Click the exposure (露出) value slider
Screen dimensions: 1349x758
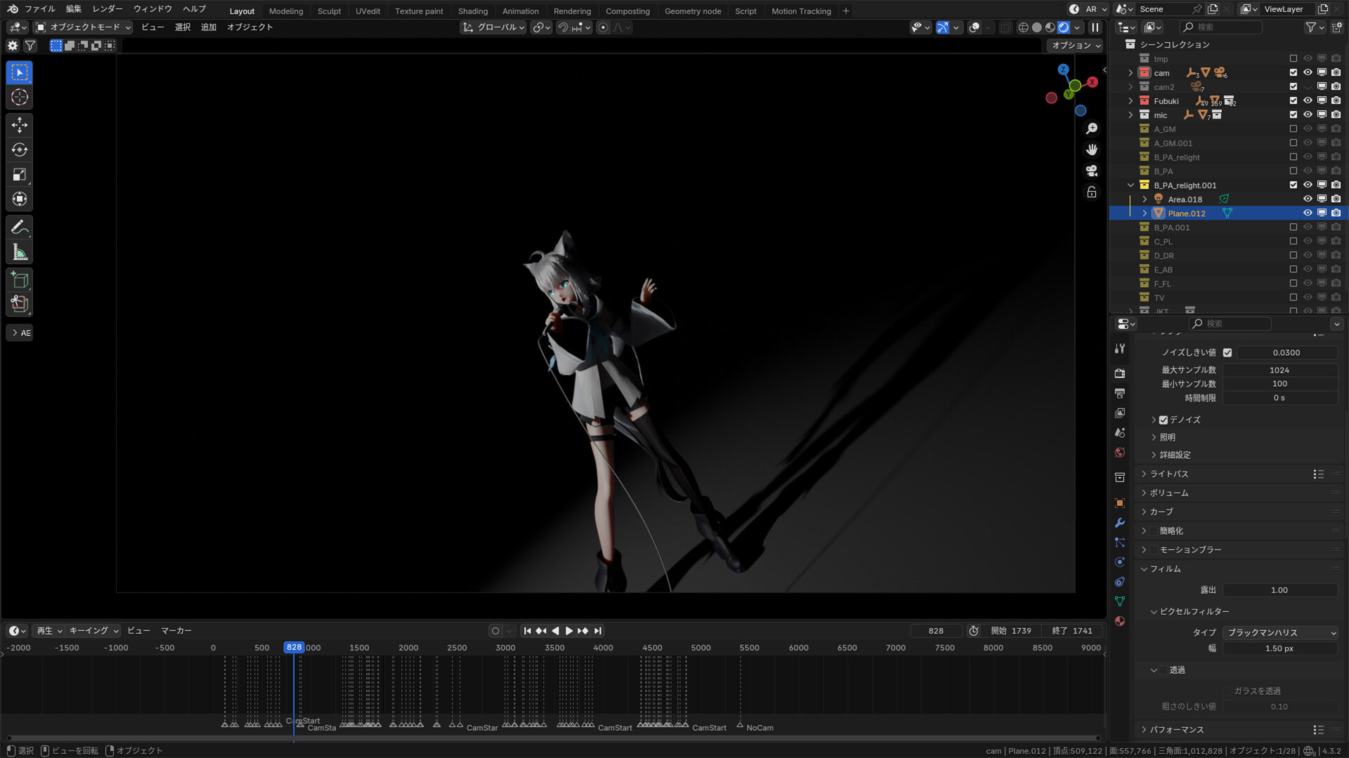point(1280,590)
